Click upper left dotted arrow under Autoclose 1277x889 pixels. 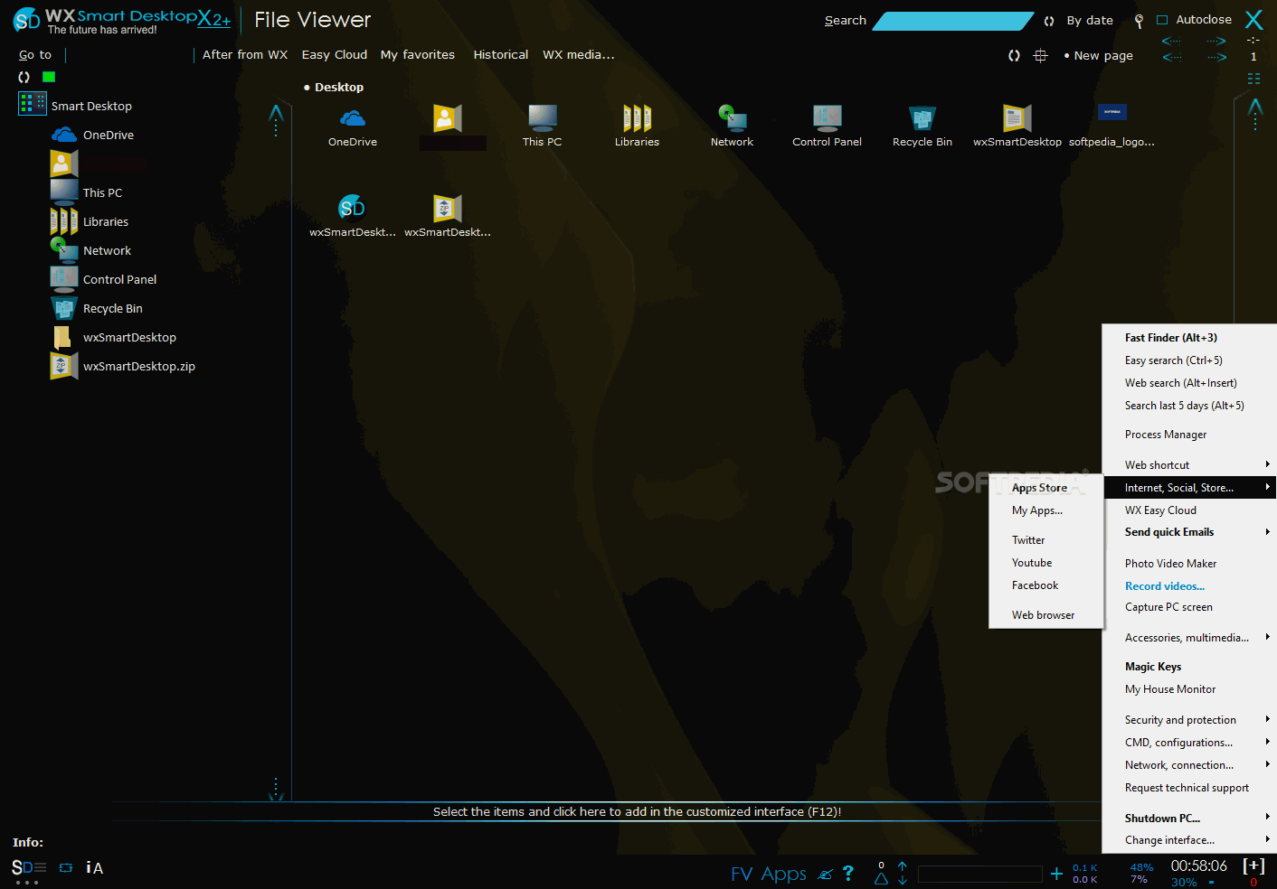point(1171,41)
